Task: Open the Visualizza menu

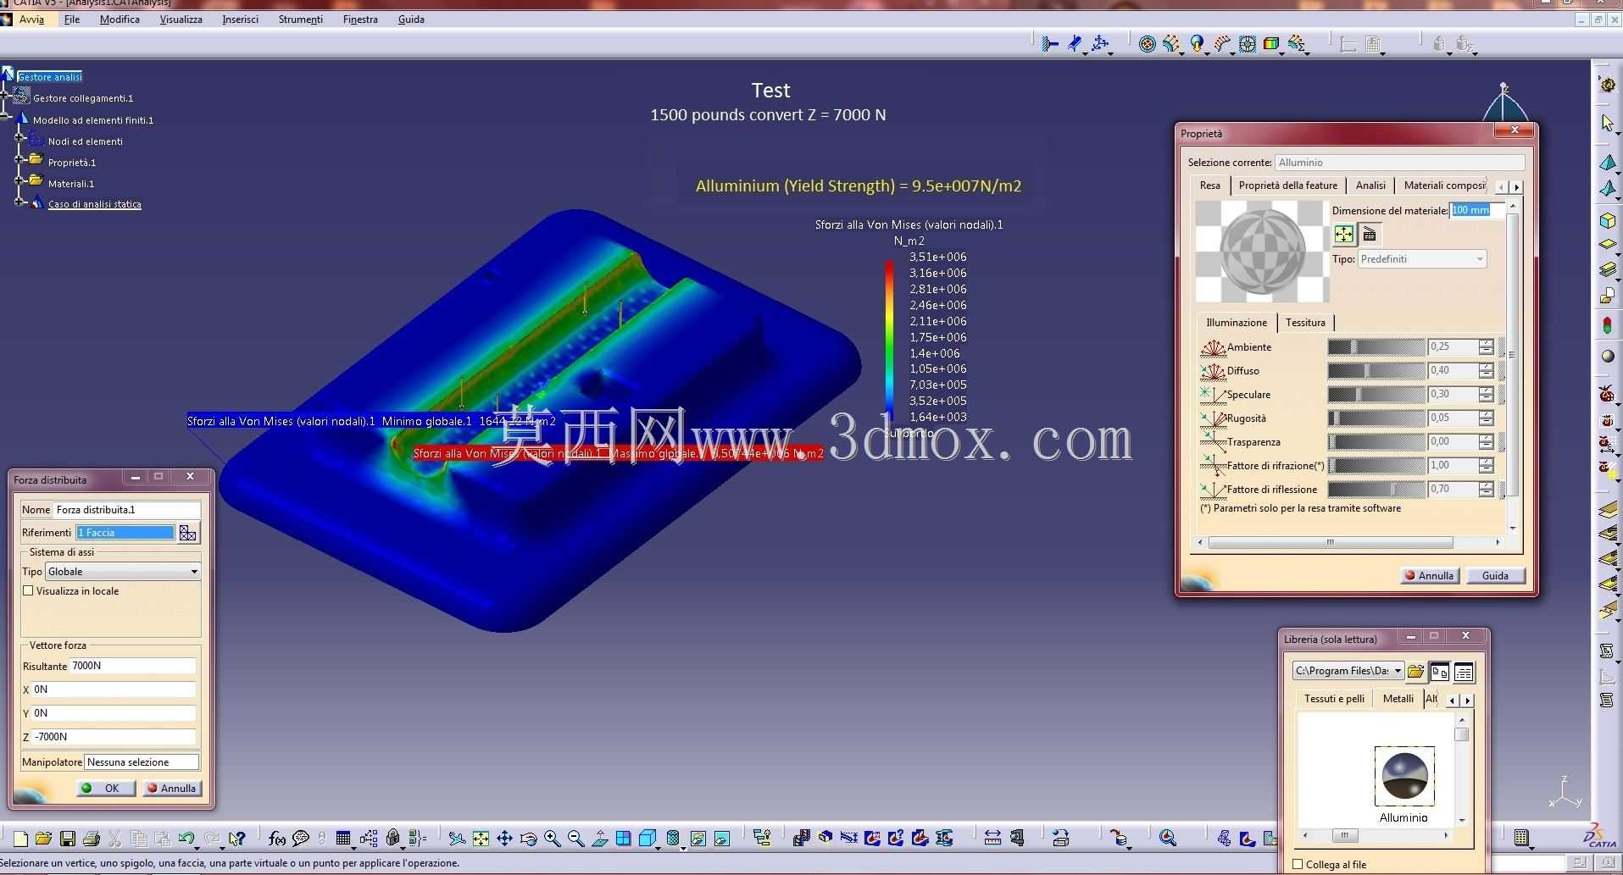Action: (181, 19)
